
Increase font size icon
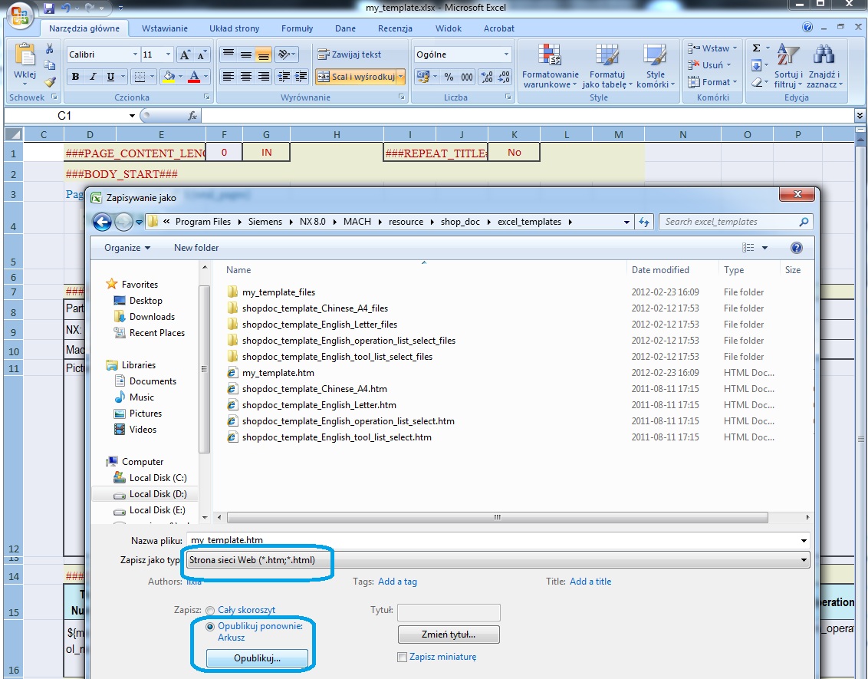click(x=185, y=54)
